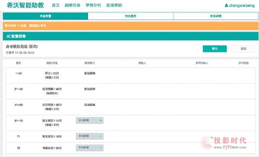The width and height of the screenshot is (259, 157).
Task: Click the 阅卷人 column header
Action: click(142, 63)
